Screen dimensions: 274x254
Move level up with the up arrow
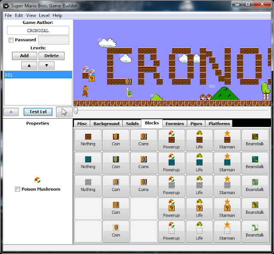[x=29, y=66]
